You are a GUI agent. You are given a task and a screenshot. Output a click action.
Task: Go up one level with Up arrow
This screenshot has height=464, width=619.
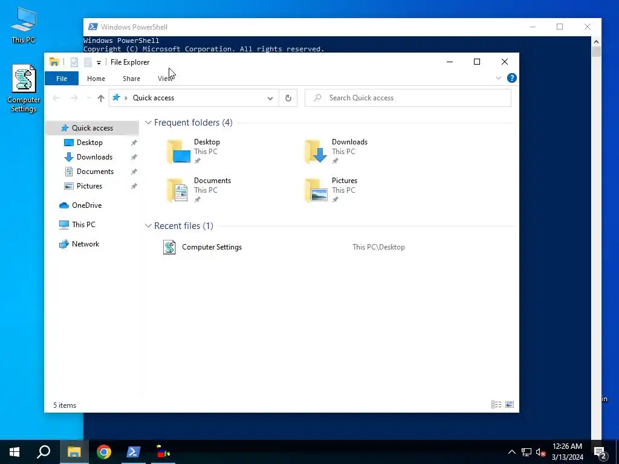(101, 98)
